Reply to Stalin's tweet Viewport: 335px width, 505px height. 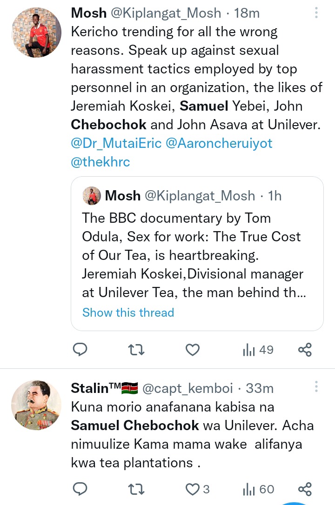(80, 489)
